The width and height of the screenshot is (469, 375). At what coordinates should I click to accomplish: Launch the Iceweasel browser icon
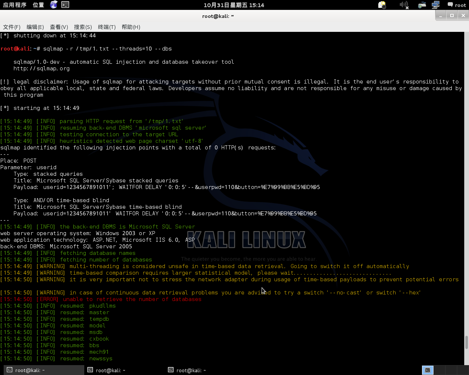(54, 5)
